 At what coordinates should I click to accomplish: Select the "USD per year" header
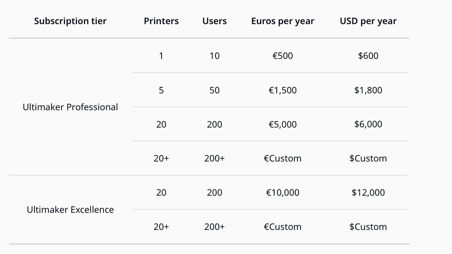[368, 21]
